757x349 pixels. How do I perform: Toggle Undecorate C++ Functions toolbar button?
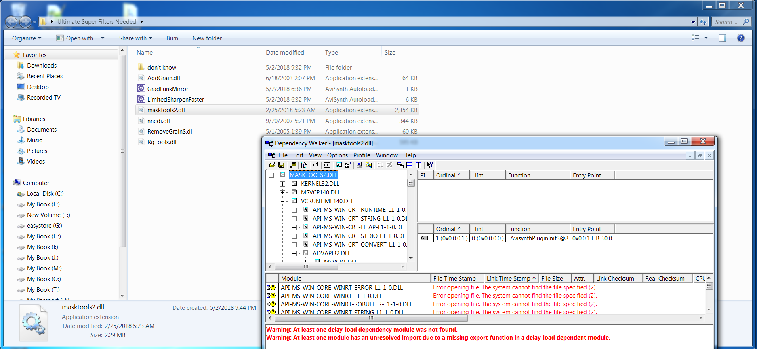pos(327,165)
